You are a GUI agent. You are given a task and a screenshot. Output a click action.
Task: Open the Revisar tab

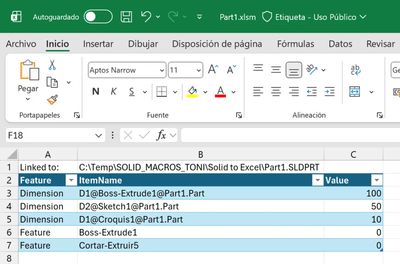(x=380, y=44)
